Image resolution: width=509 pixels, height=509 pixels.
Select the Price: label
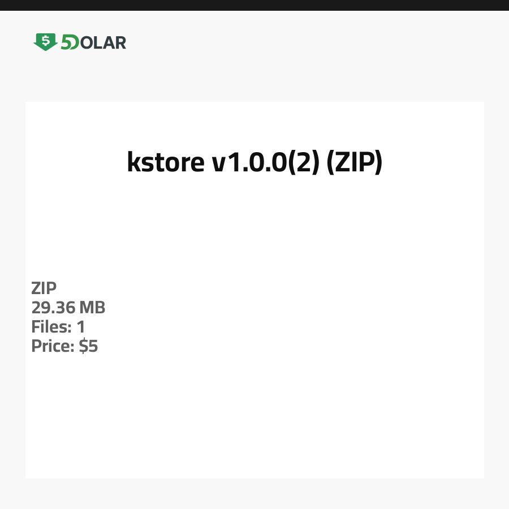[x=53, y=346]
